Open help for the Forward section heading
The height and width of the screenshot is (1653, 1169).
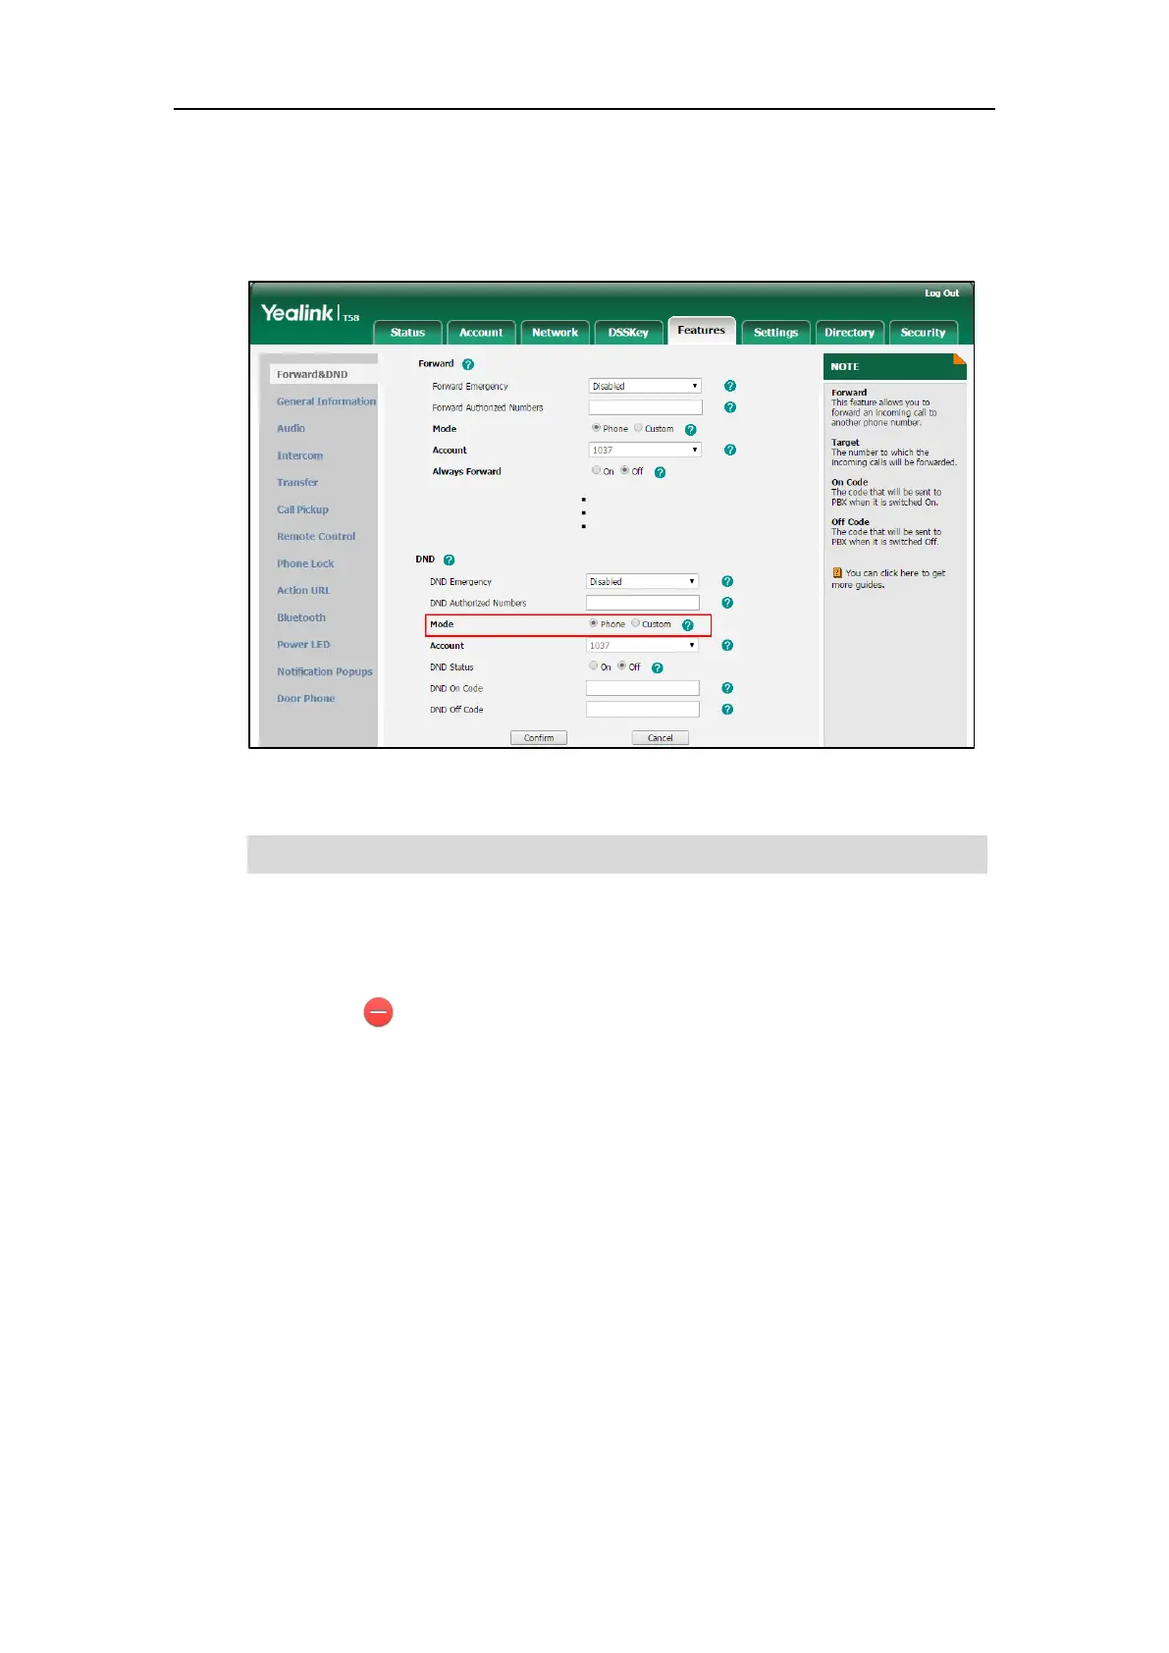coord(468,364)
